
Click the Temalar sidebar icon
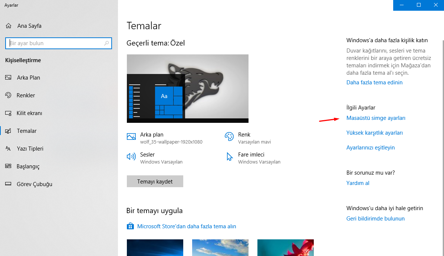pyautogui.click(x=8, y=131)
